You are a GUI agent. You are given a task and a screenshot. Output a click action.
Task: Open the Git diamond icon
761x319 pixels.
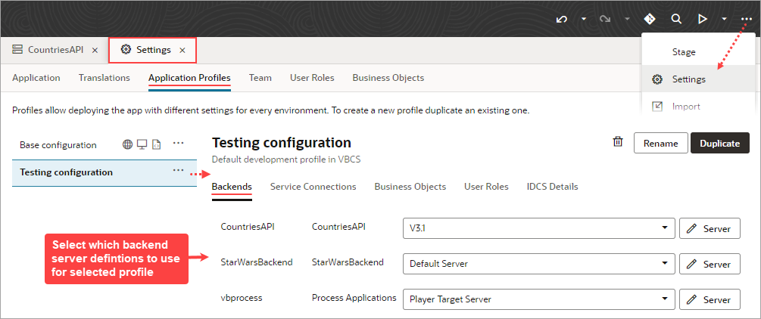(x=650, y=20)
